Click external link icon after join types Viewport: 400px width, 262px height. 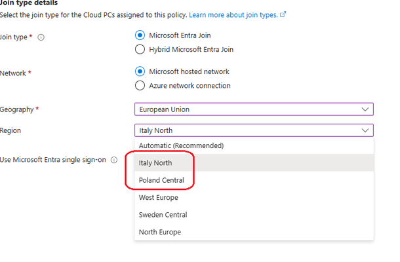pyautogui.click(x=283, y=14)
